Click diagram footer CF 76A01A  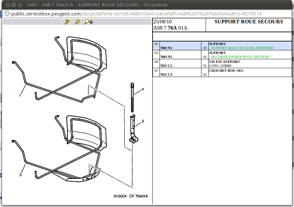138,196
